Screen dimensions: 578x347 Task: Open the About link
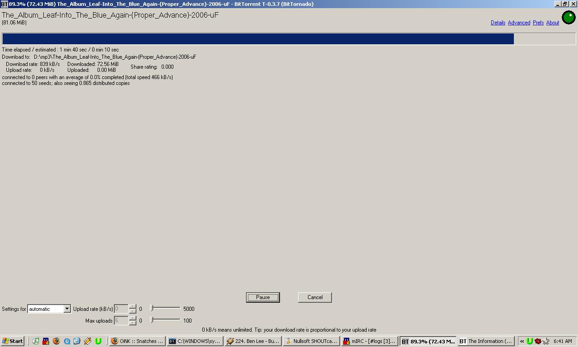click(x=552, y=23)
